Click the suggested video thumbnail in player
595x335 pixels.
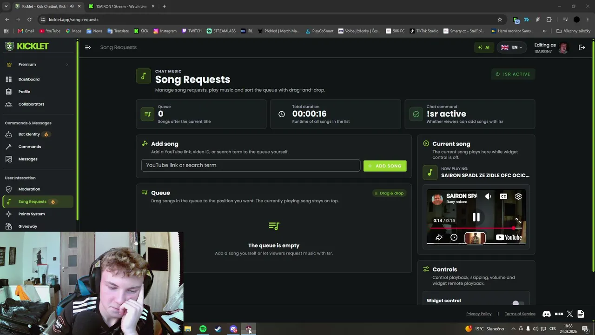pos(475,238)
